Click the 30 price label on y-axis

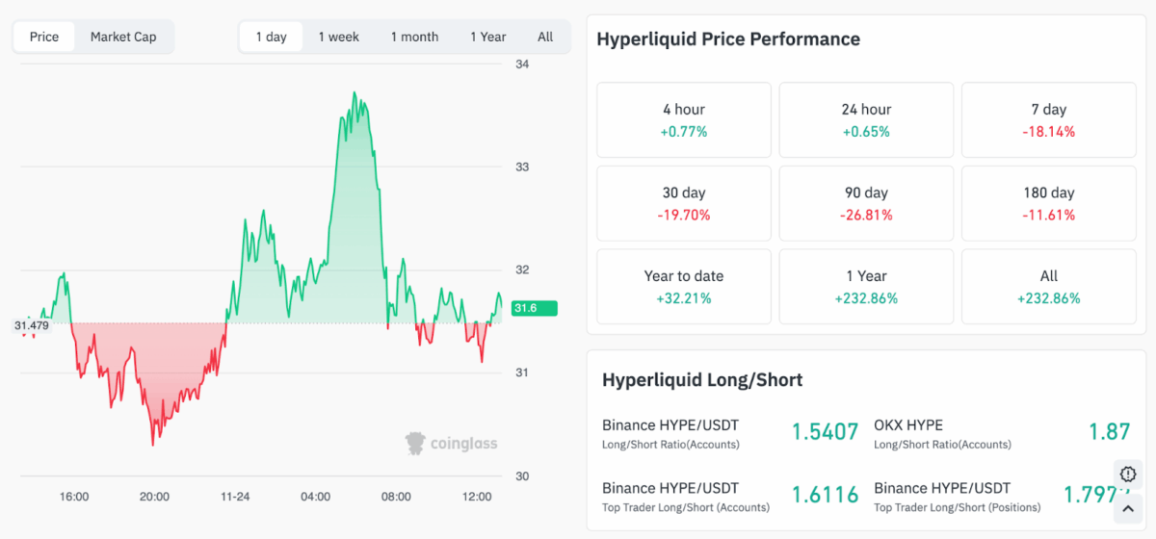coord(522,475)
